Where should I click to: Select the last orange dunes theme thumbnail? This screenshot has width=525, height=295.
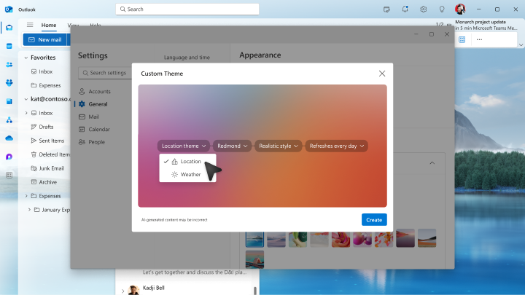coord(427,238)
